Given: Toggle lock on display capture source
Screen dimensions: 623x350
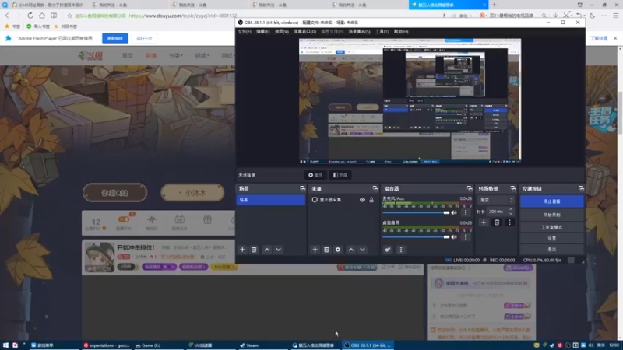Looking at the screenshot, I should coord(371,200).
